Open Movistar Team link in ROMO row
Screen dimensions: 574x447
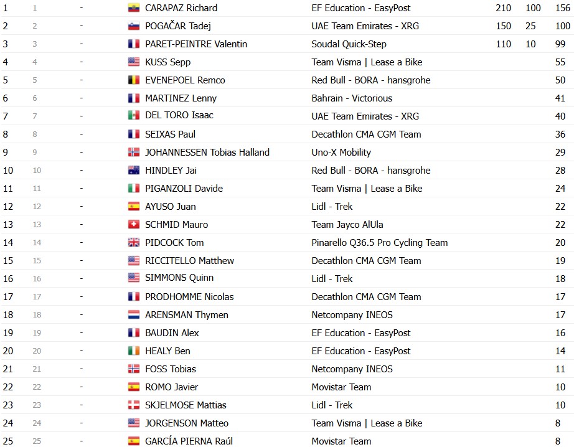(x=342, y=387)
